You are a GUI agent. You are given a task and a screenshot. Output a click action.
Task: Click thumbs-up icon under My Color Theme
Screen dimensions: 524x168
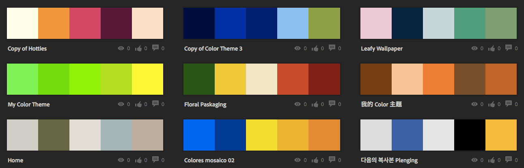click(138, 104)
